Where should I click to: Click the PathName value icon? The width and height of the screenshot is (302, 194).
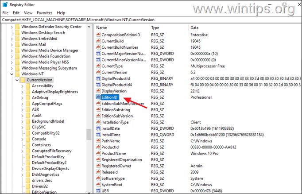pos(98,141)
